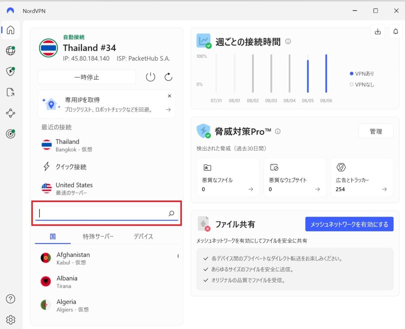Click the 週ごとの接続時間 chart icon
Viewport: 405px width, 329px height.
204,41
